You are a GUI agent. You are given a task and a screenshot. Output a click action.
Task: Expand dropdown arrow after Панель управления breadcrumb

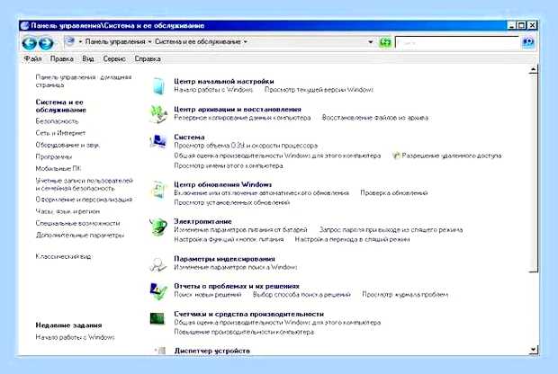pyautogui.click(x=149, y=42)
